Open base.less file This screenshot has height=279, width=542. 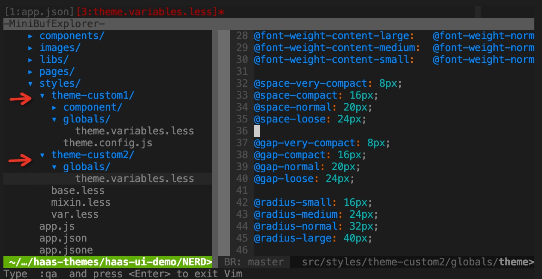click(x=78, y=191)
